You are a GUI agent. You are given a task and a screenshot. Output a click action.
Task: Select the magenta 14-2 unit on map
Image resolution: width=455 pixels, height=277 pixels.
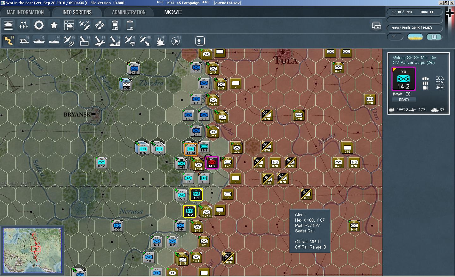pyautogui.click(x=212, y=163)
